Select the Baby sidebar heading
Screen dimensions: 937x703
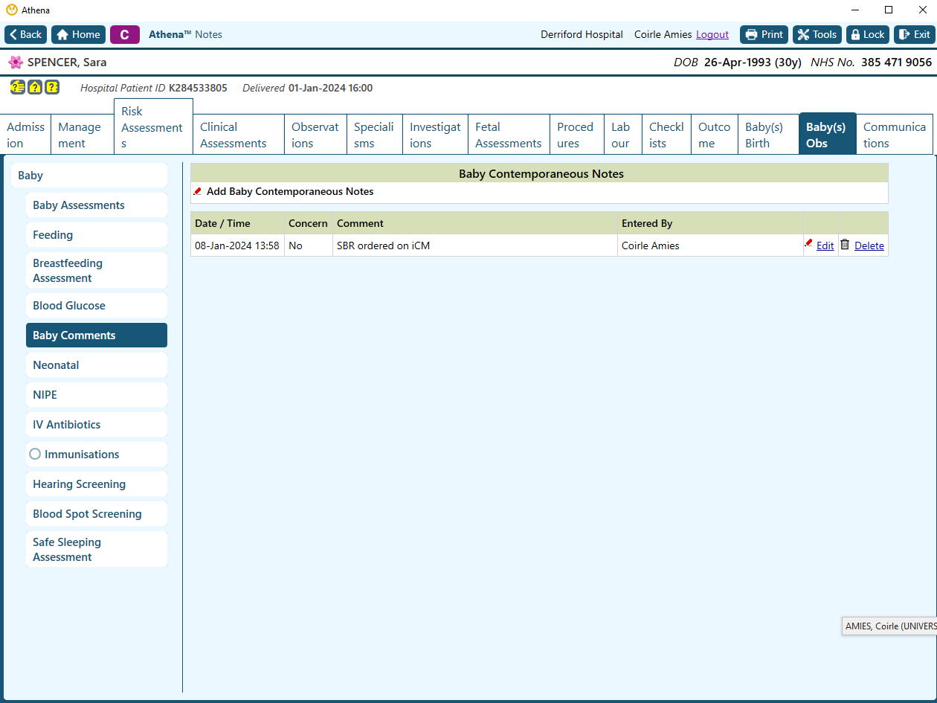89,176
